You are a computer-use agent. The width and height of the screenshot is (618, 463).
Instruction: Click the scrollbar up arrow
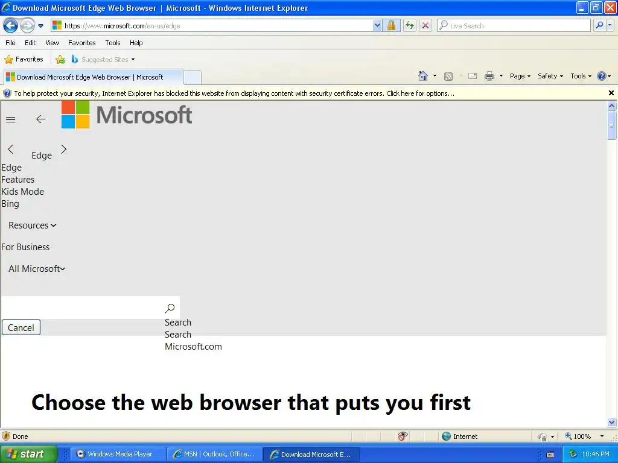pyautogui.click(x=611, y=106)
